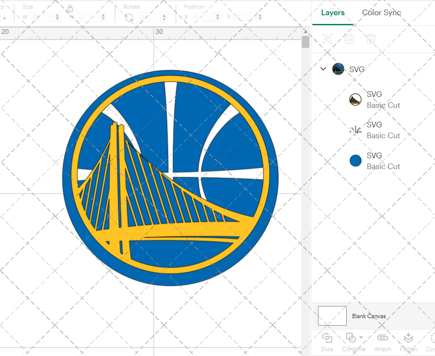The width and height of the screenshot is (435, 356).
Task: Click the vertical canvas scrollbar thumb
Action: 305,42
